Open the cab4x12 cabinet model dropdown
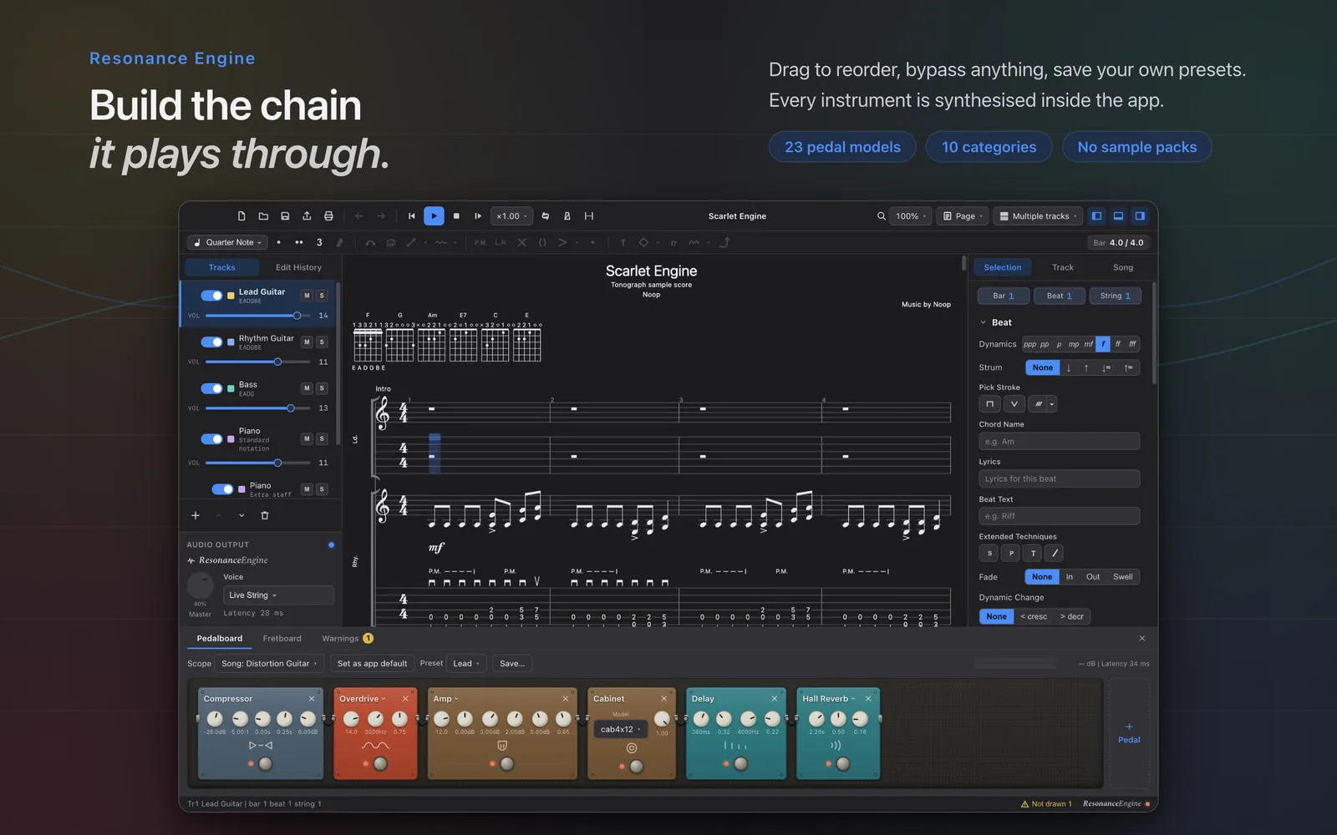This screenshot has width=1337, height=835. tap(620, 730)
